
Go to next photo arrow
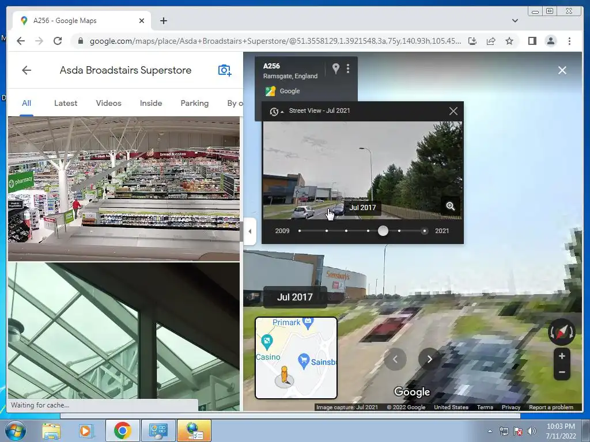429,359
